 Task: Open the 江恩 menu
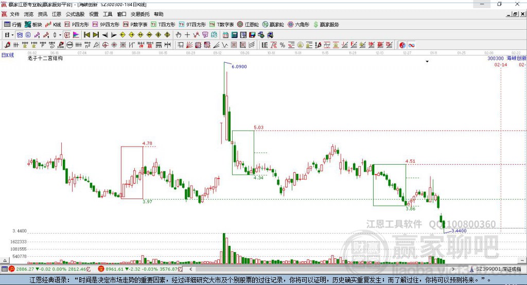click(x=57, y=14)
